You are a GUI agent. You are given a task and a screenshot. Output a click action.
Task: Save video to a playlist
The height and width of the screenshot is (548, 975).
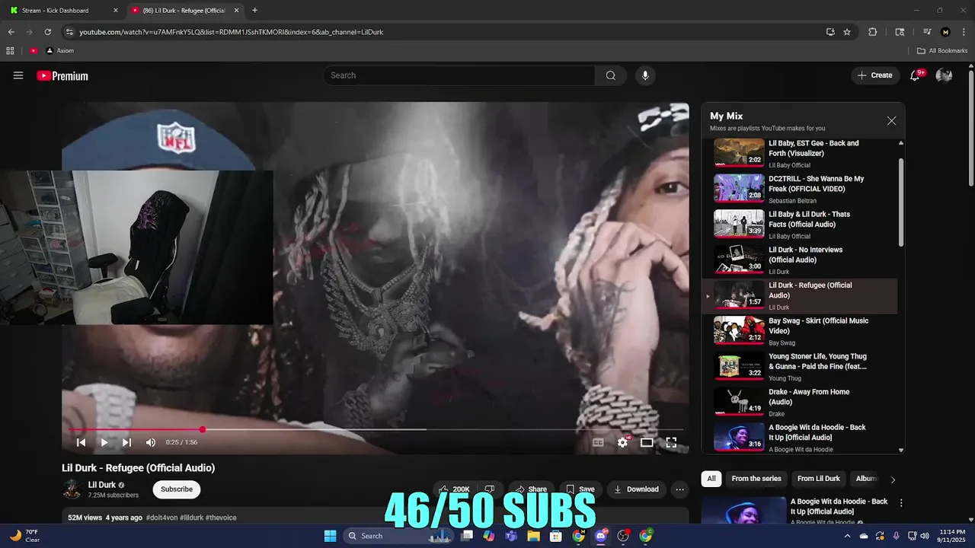580,489
